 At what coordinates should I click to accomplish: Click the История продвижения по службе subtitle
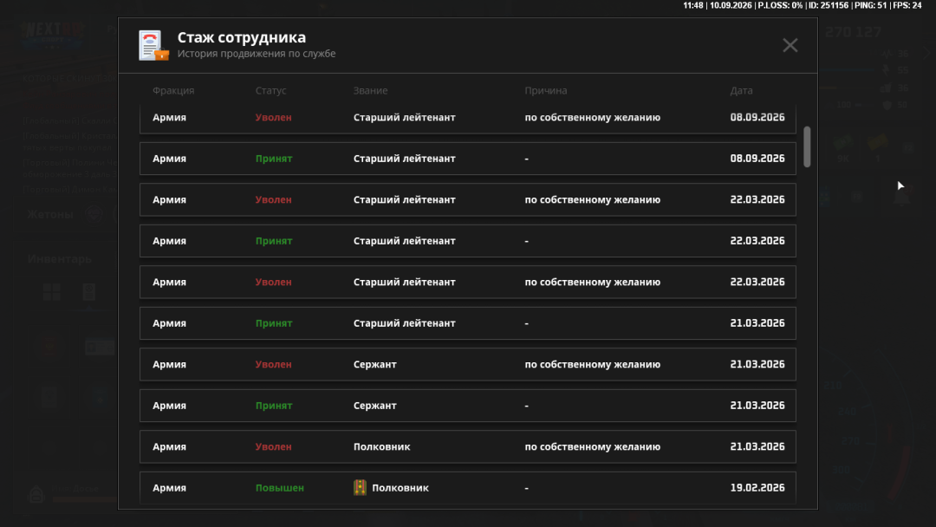(x=256, y=54)
